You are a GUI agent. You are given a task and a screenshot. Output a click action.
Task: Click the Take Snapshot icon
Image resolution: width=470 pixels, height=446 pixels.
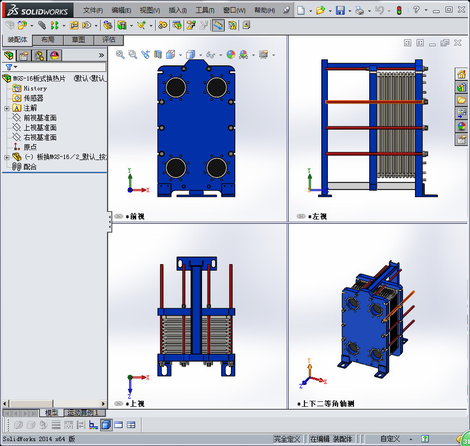pos(246,25)
